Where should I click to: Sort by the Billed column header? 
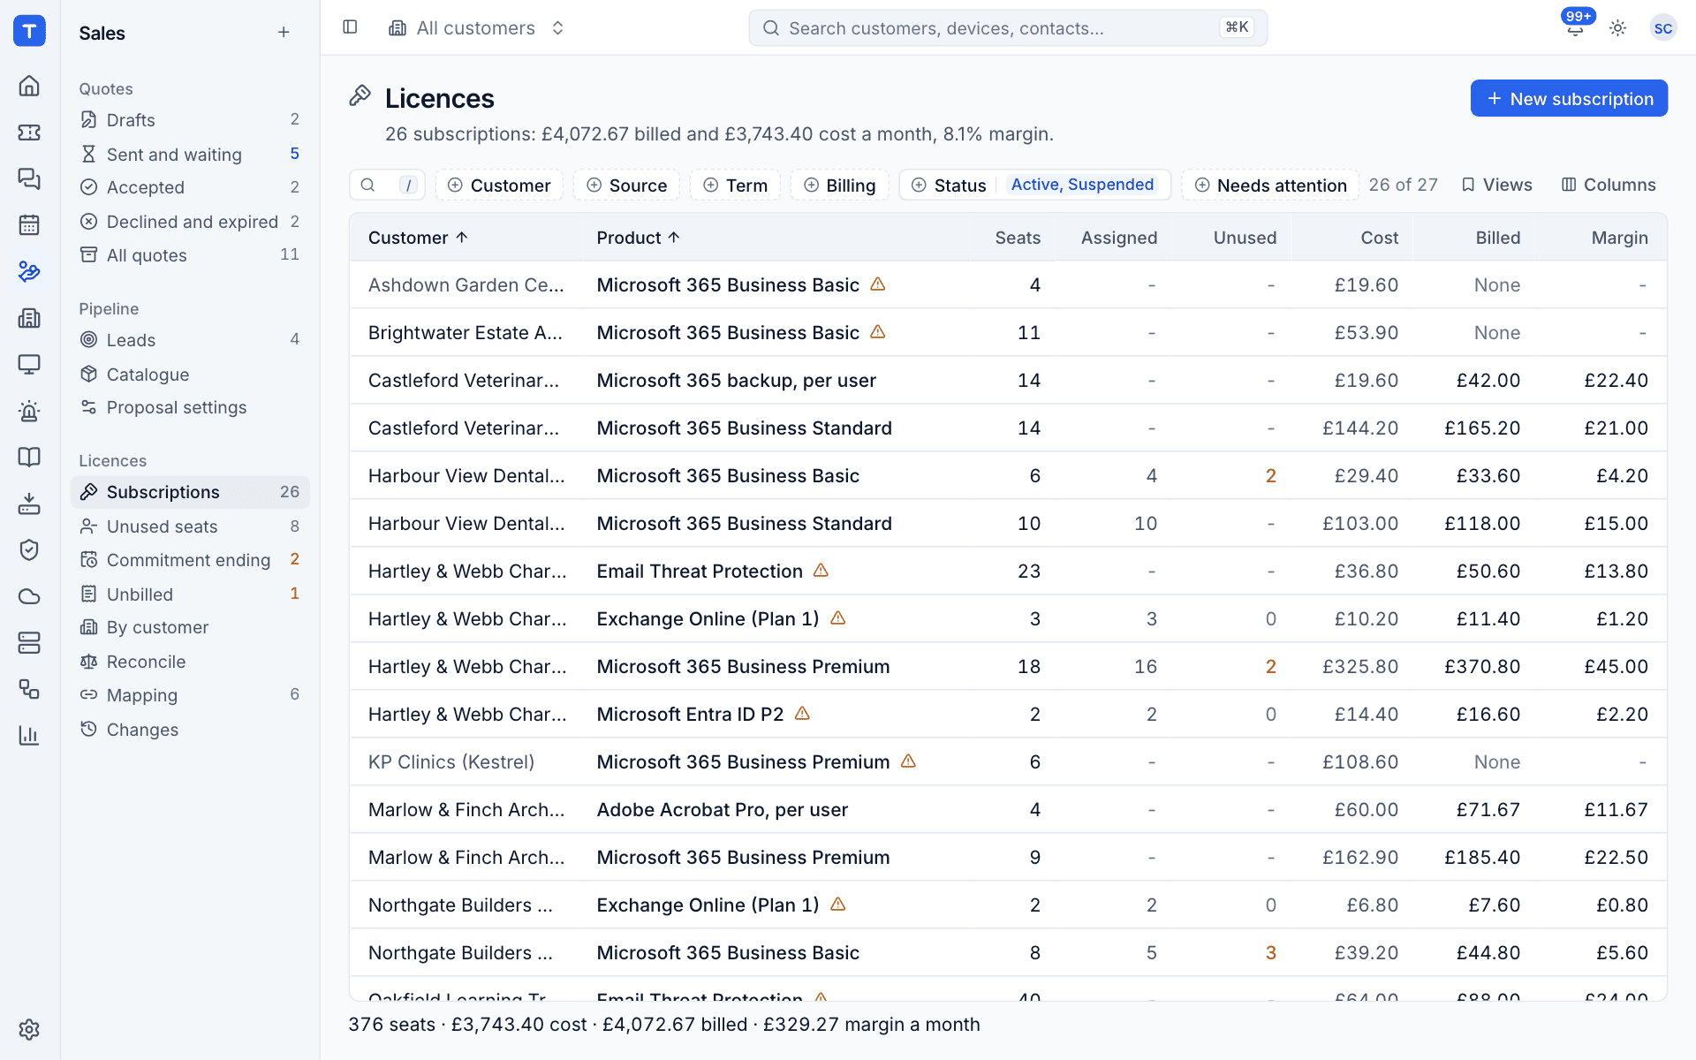(1497, 238)
